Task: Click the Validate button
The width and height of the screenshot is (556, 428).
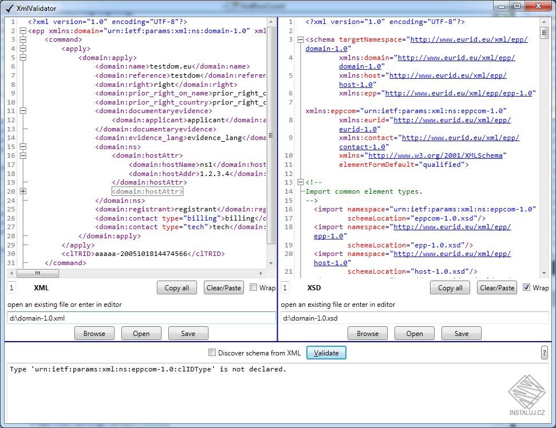Action: (326, 353)
